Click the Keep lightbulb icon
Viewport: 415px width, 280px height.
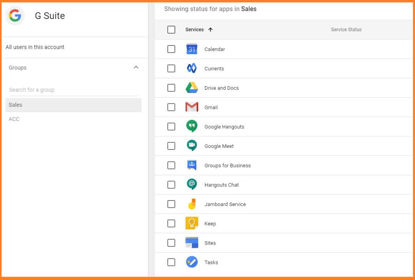(x=192, y=223)
